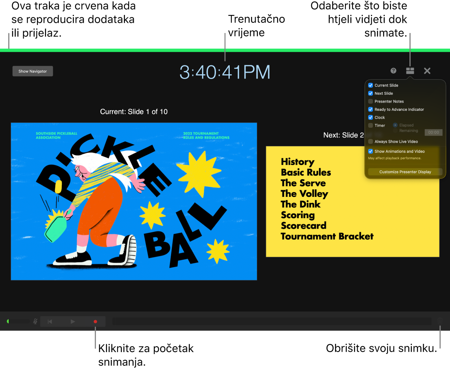Close the recording window with the X

click(x=427, y=71)
